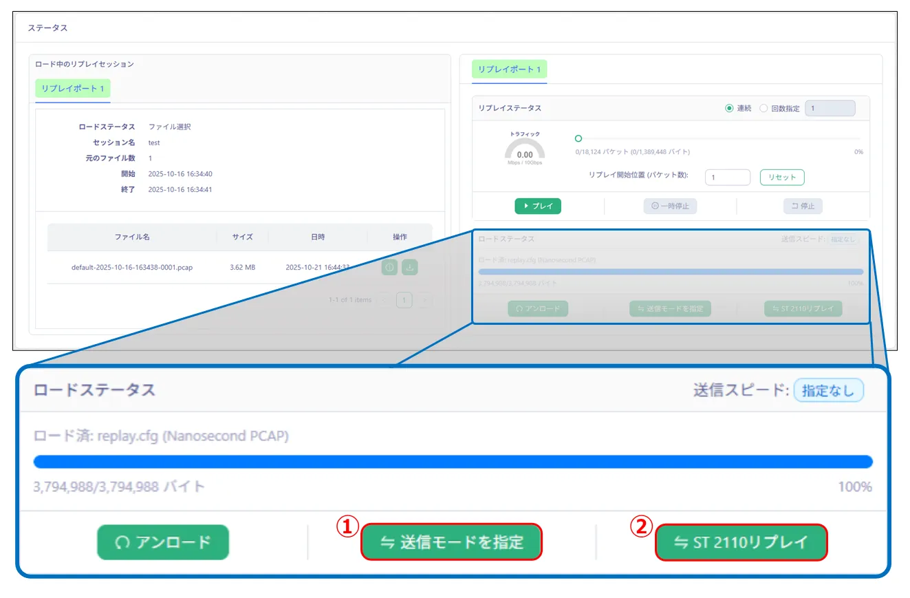Image resolution: width=910 pixels, height=598 pixels.
Task: Click the 指定なし send speed tag
Action: [x=828, y=391]
